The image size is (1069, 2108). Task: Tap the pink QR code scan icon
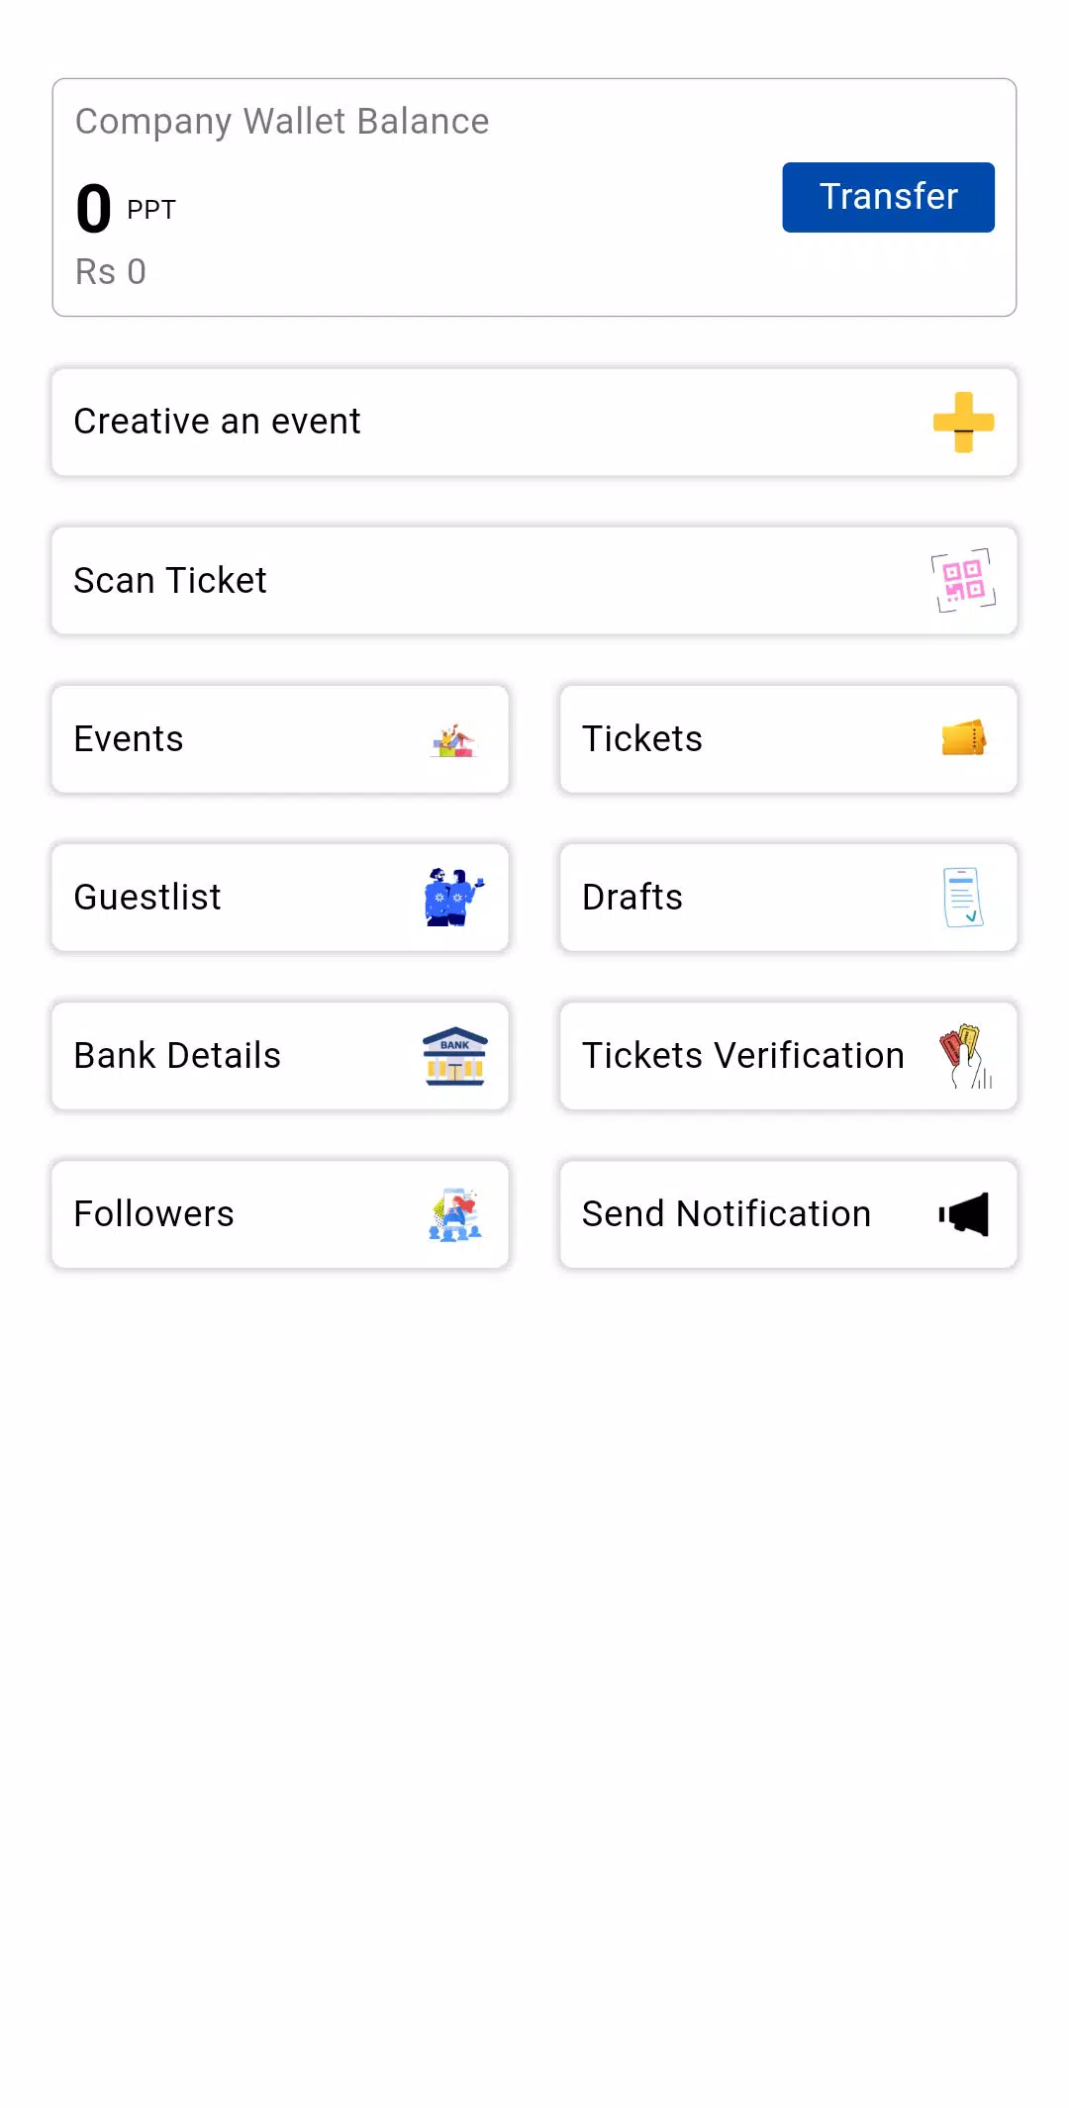963,581
